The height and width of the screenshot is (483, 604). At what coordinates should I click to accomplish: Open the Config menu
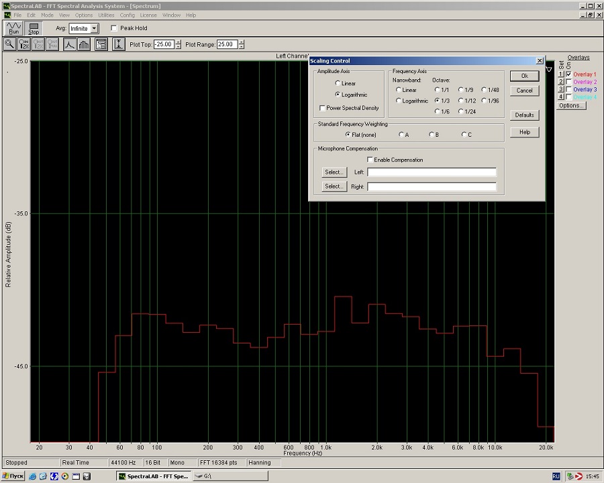pos(127,15)
